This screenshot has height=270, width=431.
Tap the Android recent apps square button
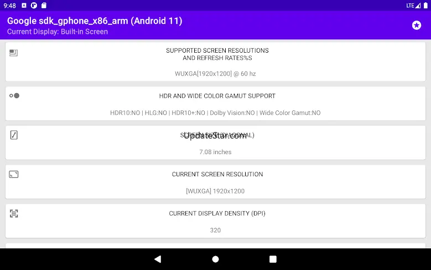point(273,259)
